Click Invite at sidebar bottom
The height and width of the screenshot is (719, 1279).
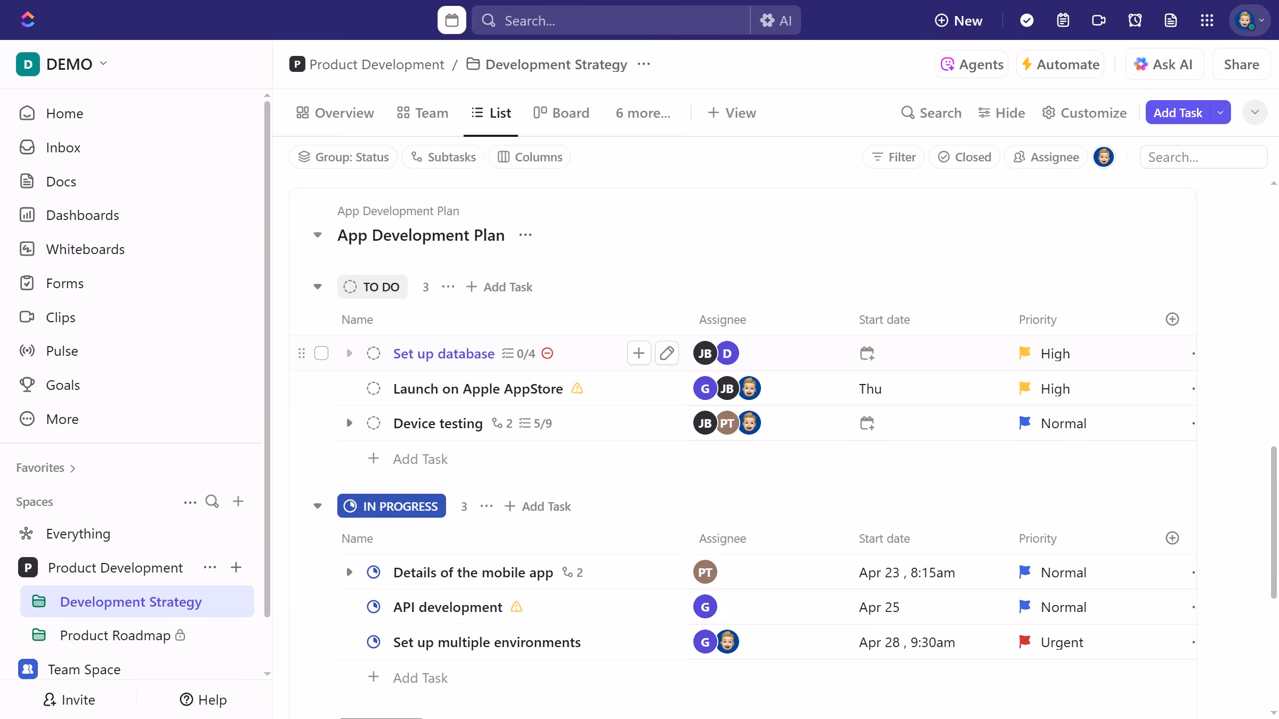pyautogui.click(x=69, y=700)
